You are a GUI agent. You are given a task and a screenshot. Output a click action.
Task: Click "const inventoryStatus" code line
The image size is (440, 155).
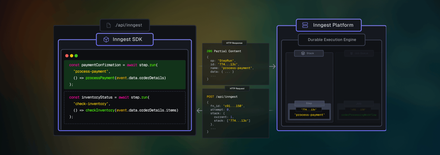coord(109,97)
